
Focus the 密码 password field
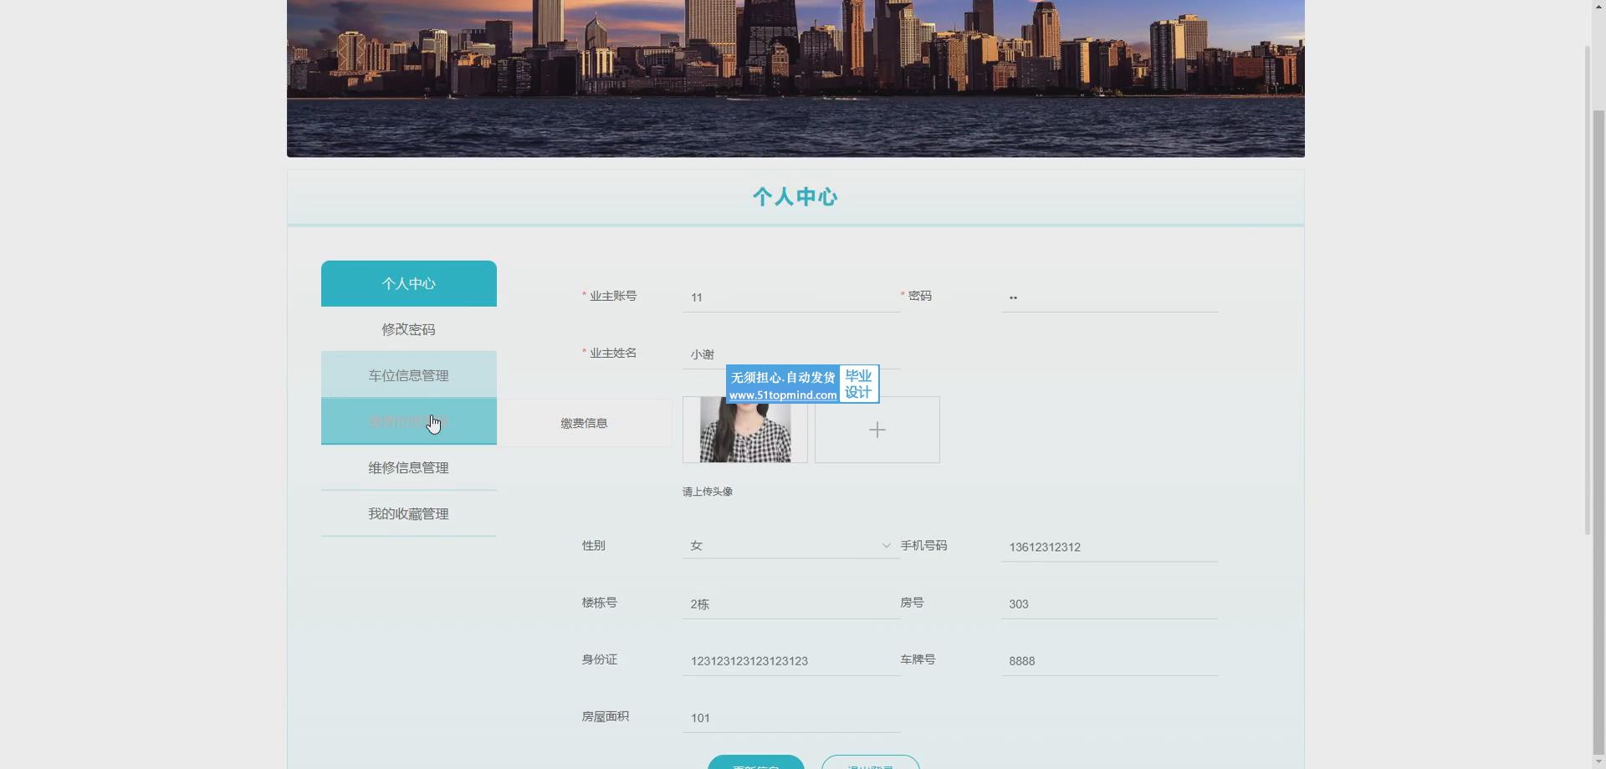click(x=1108, y=298)
